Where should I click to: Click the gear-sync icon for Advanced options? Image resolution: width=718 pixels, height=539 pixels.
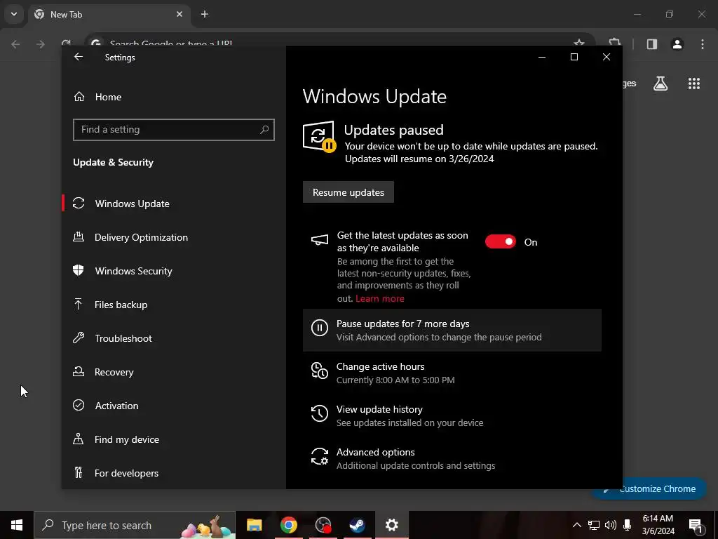coord(320,456)
